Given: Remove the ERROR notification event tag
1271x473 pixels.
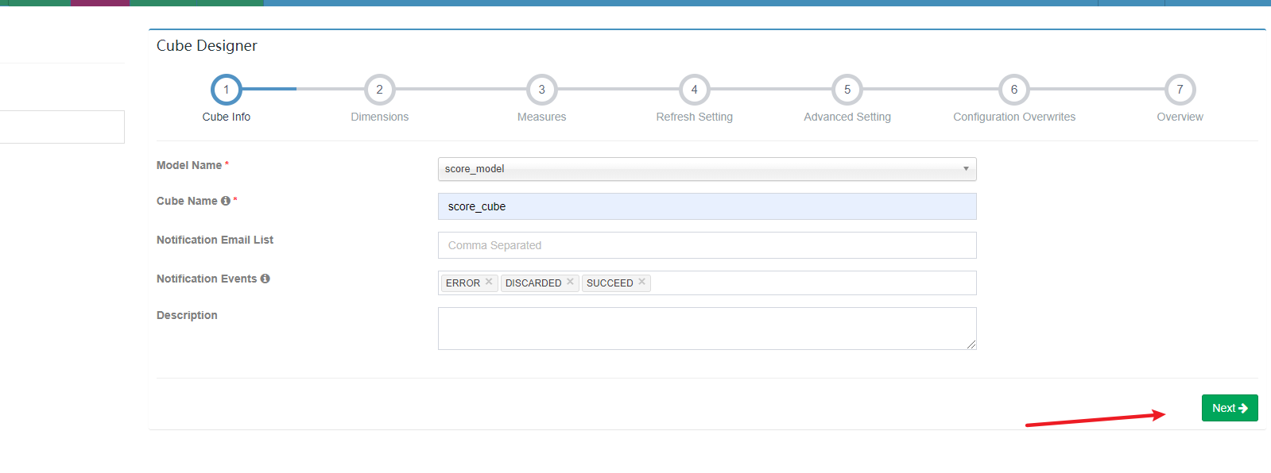Looking at the screenshot, I should (489, 282).
